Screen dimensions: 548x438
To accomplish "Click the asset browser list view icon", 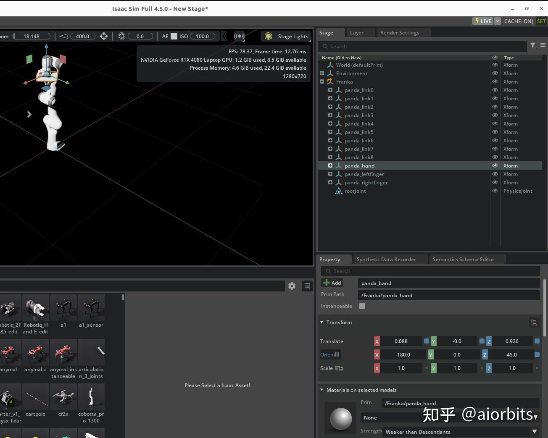I will click(x=307, y=286).
